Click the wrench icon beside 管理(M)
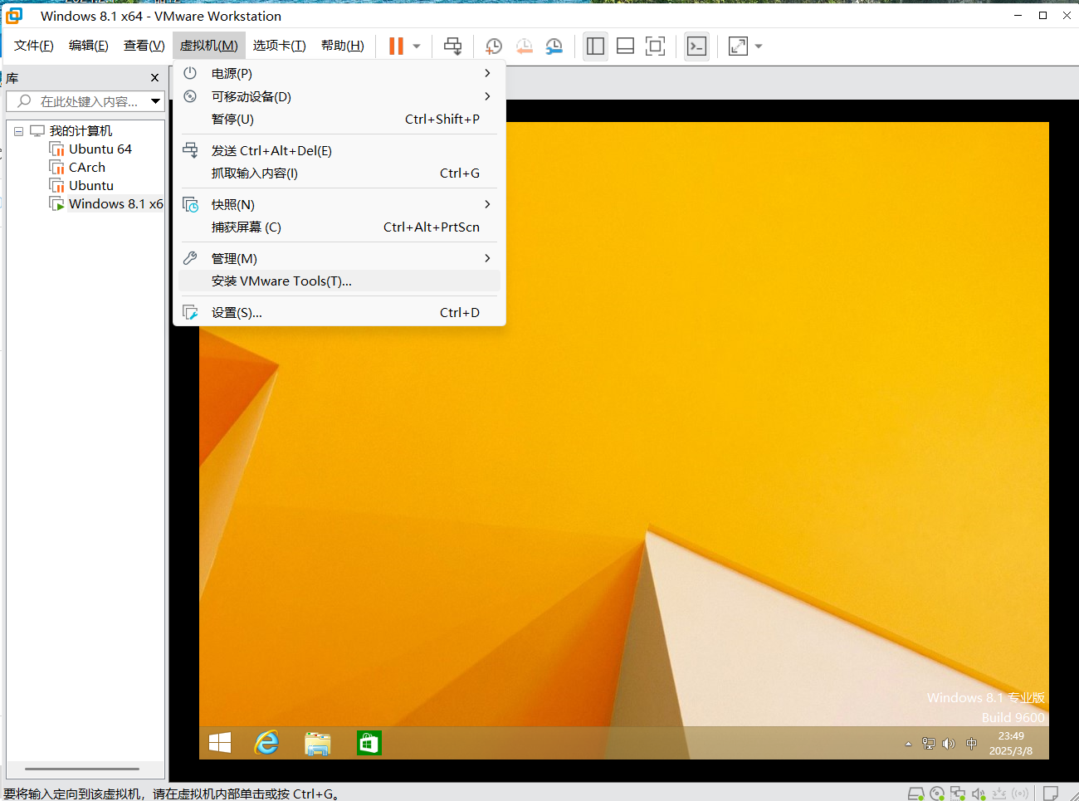Screen dimensions: 1079x801 190,258
